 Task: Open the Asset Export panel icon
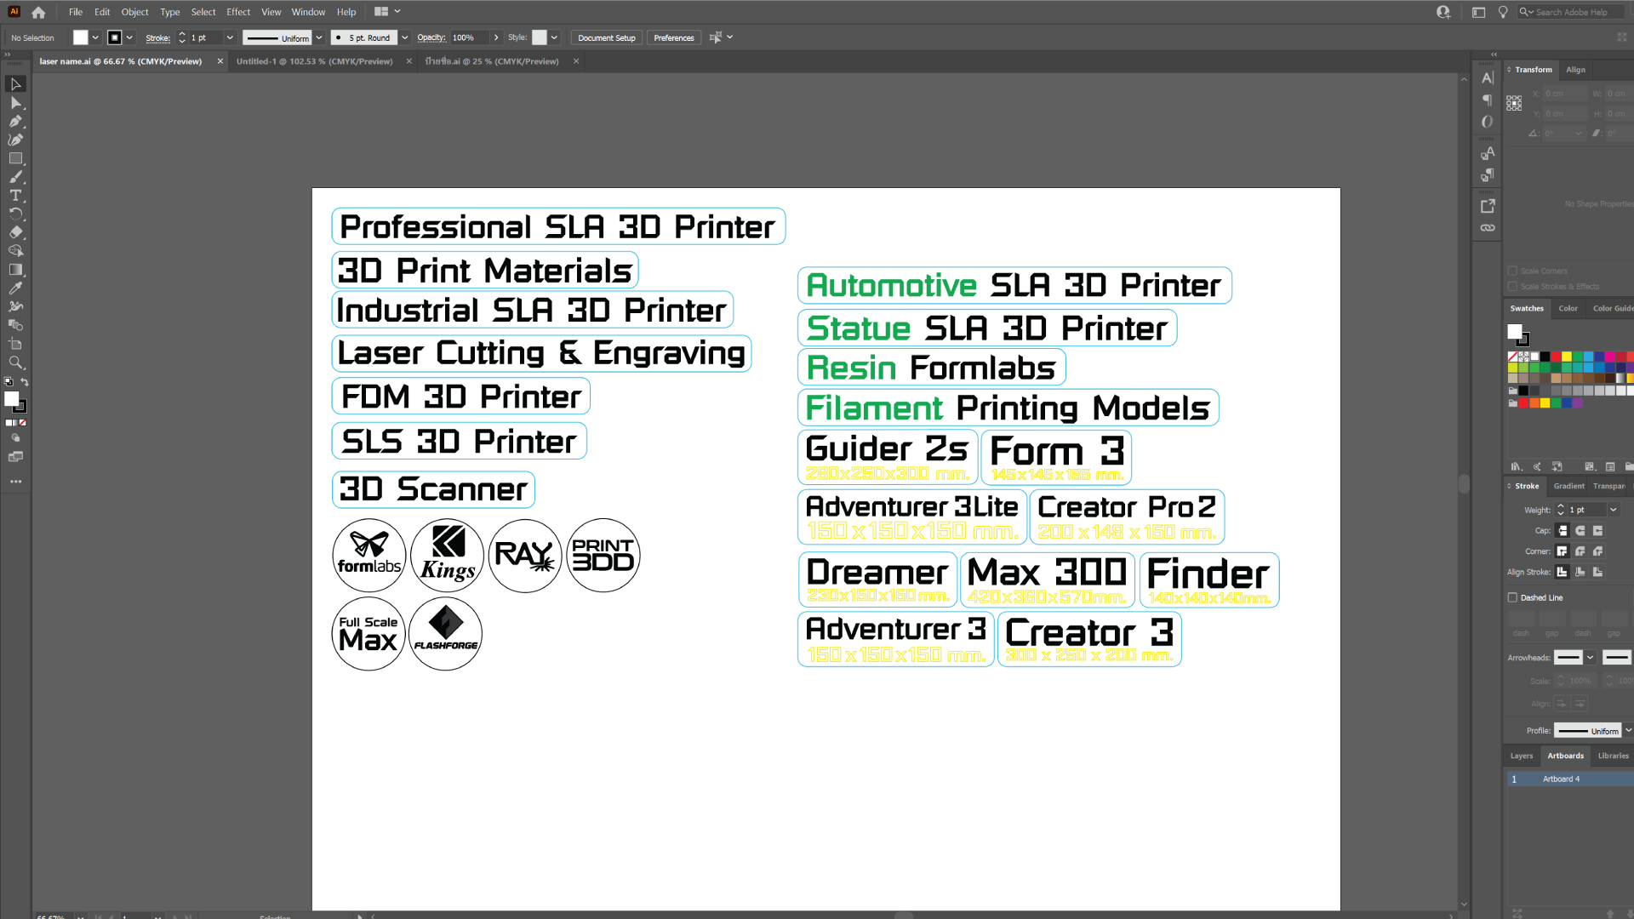(x=1487, y=206)
